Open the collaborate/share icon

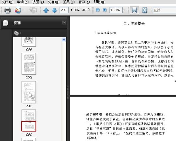18,10
